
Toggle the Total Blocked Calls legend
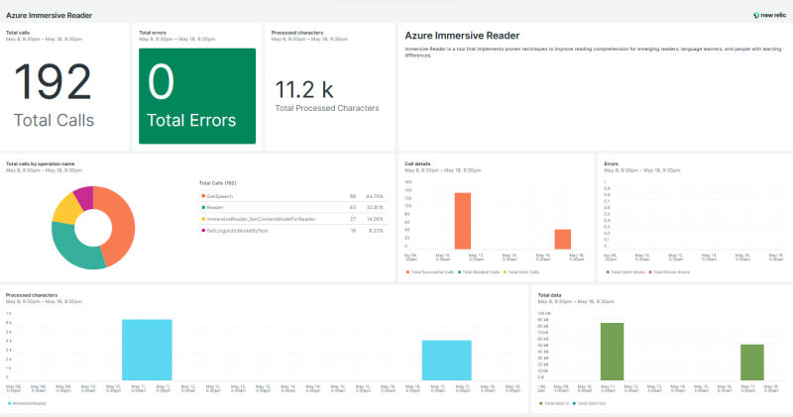coord(478,270)
